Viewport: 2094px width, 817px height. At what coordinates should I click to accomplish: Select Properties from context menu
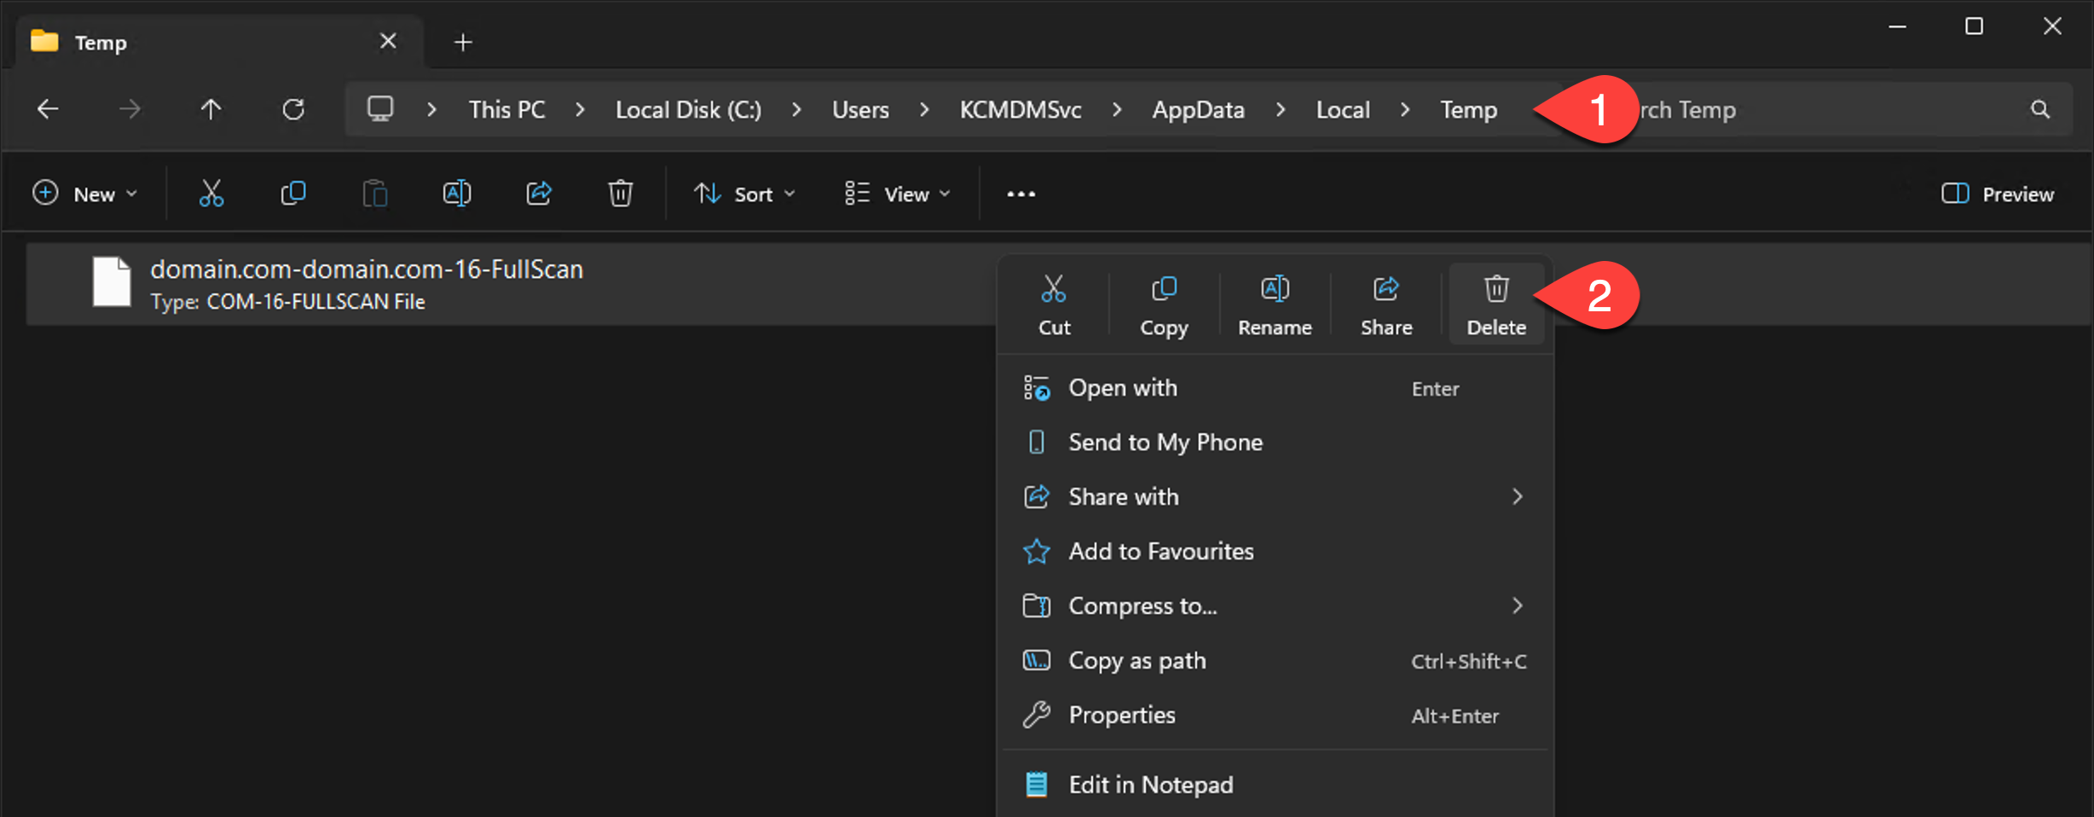[x=1275, y=715]
